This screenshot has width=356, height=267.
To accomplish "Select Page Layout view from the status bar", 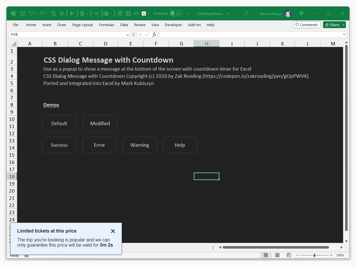I will click(277, 255).
